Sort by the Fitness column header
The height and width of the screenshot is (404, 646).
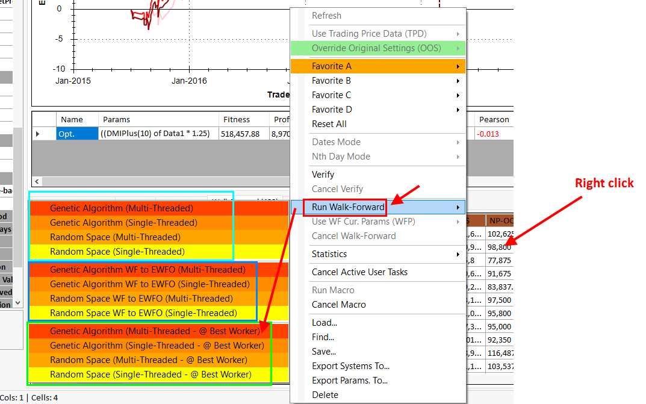[x=236, y=120]
